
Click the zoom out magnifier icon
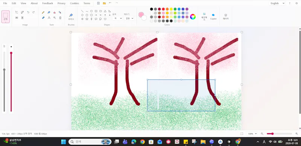(x=262, y=134)
